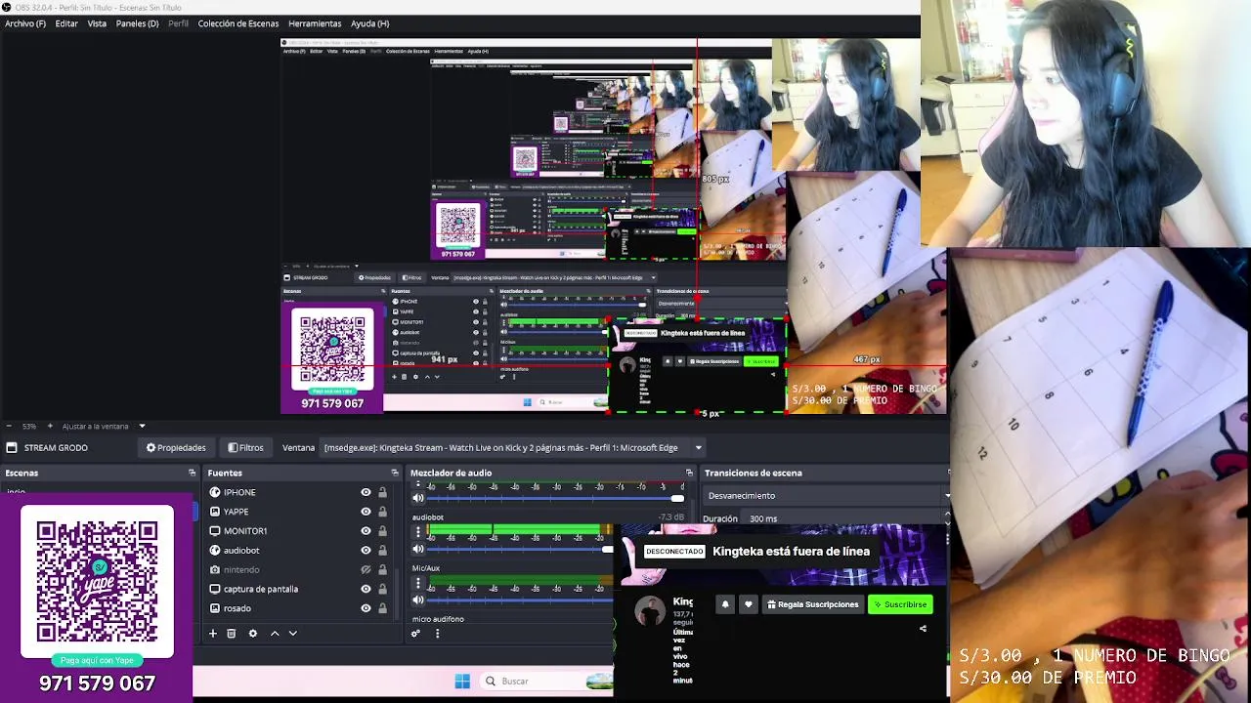Adjust the topmost mixer volume slider

pos(556,498)
